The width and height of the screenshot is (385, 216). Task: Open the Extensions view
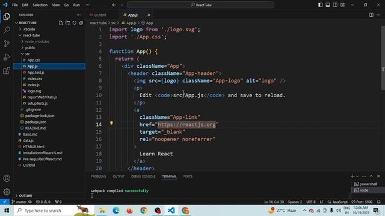[7, 71]
